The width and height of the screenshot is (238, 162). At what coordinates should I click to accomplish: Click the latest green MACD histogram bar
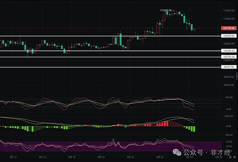click(194, 129)
